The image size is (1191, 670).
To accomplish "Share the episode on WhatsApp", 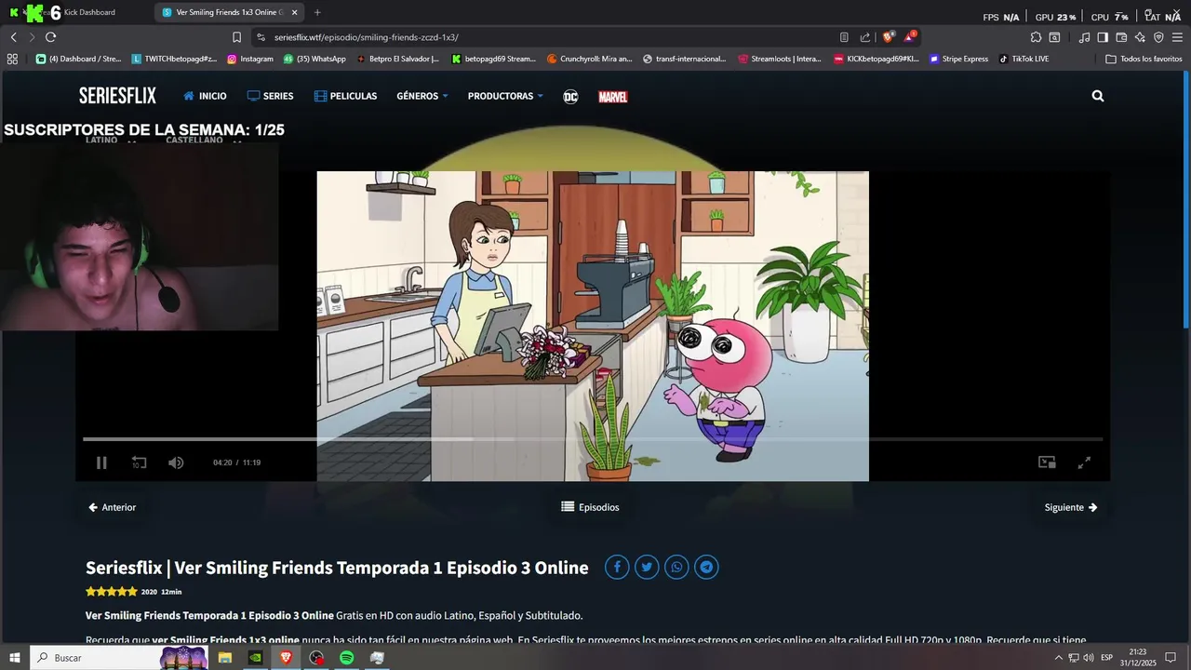I will (676, 567).
